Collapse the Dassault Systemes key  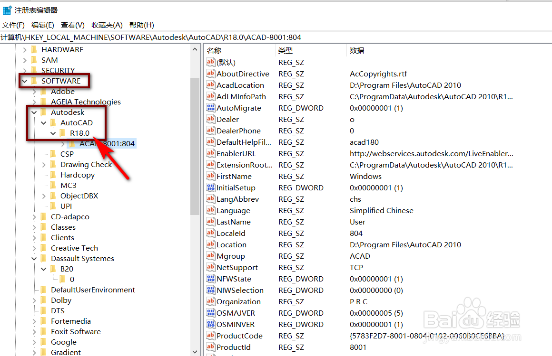tap(34, 259)
